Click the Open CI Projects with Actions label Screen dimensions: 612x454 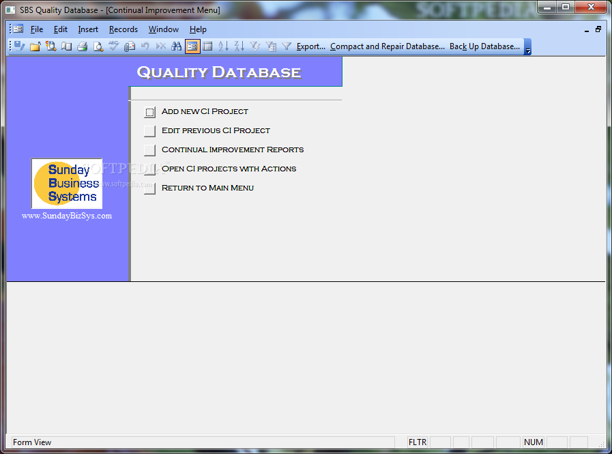tap(229, 169)
